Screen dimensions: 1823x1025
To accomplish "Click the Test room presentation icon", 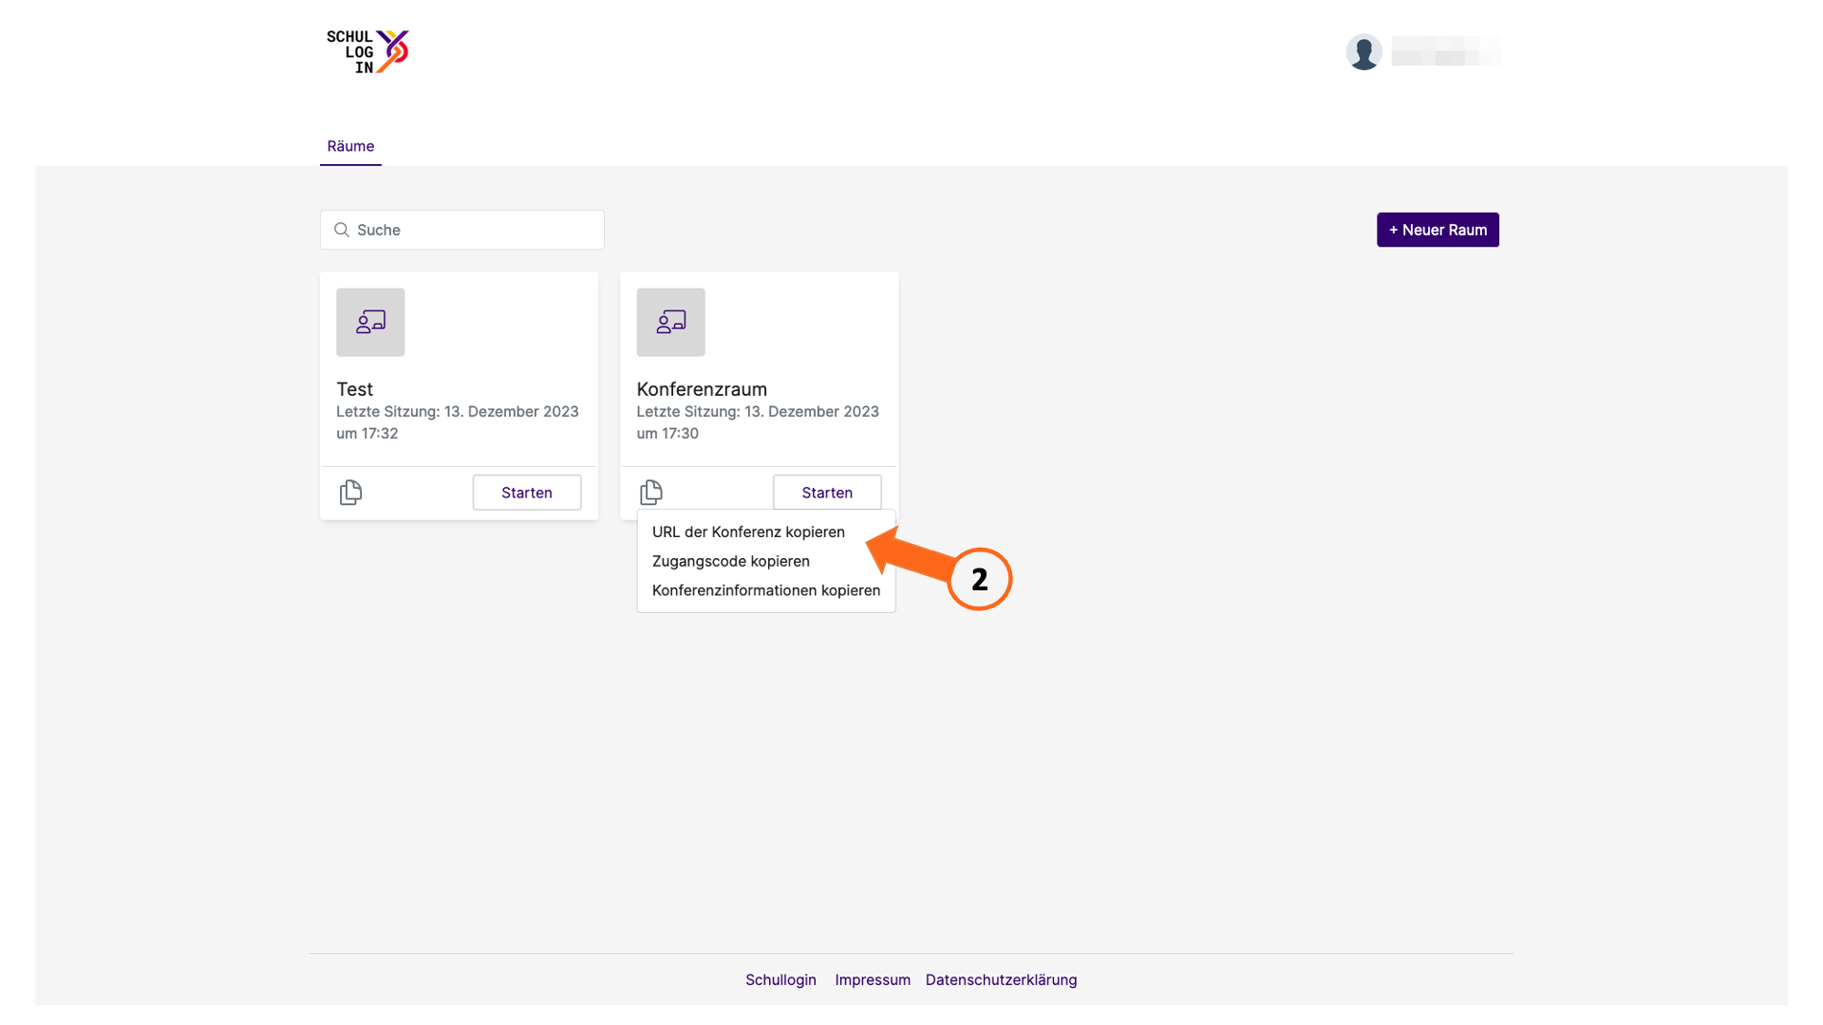I will click(x=370, y=323).
